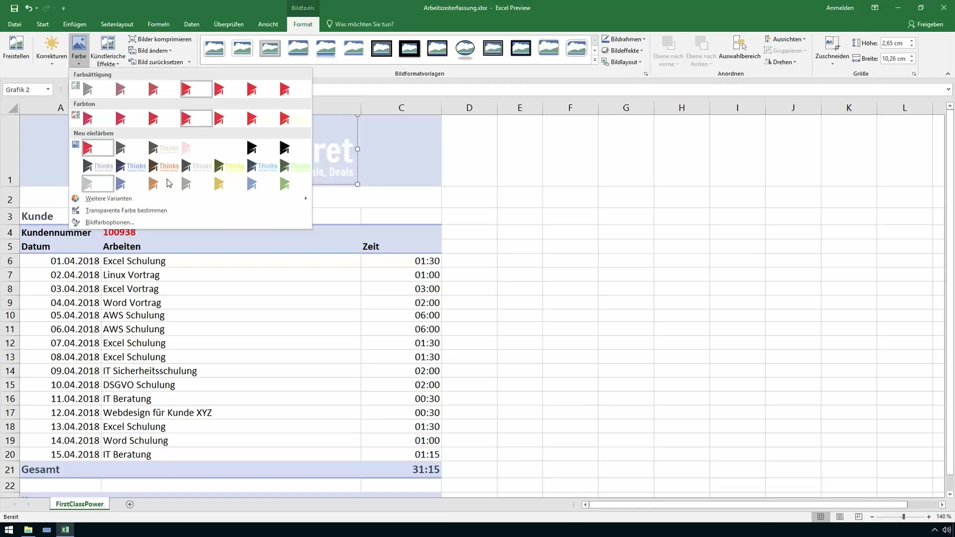Image resolution: width=955 pixels, height=537 pixels.
Task: Select column D header
Action: [x=469, y=108]
